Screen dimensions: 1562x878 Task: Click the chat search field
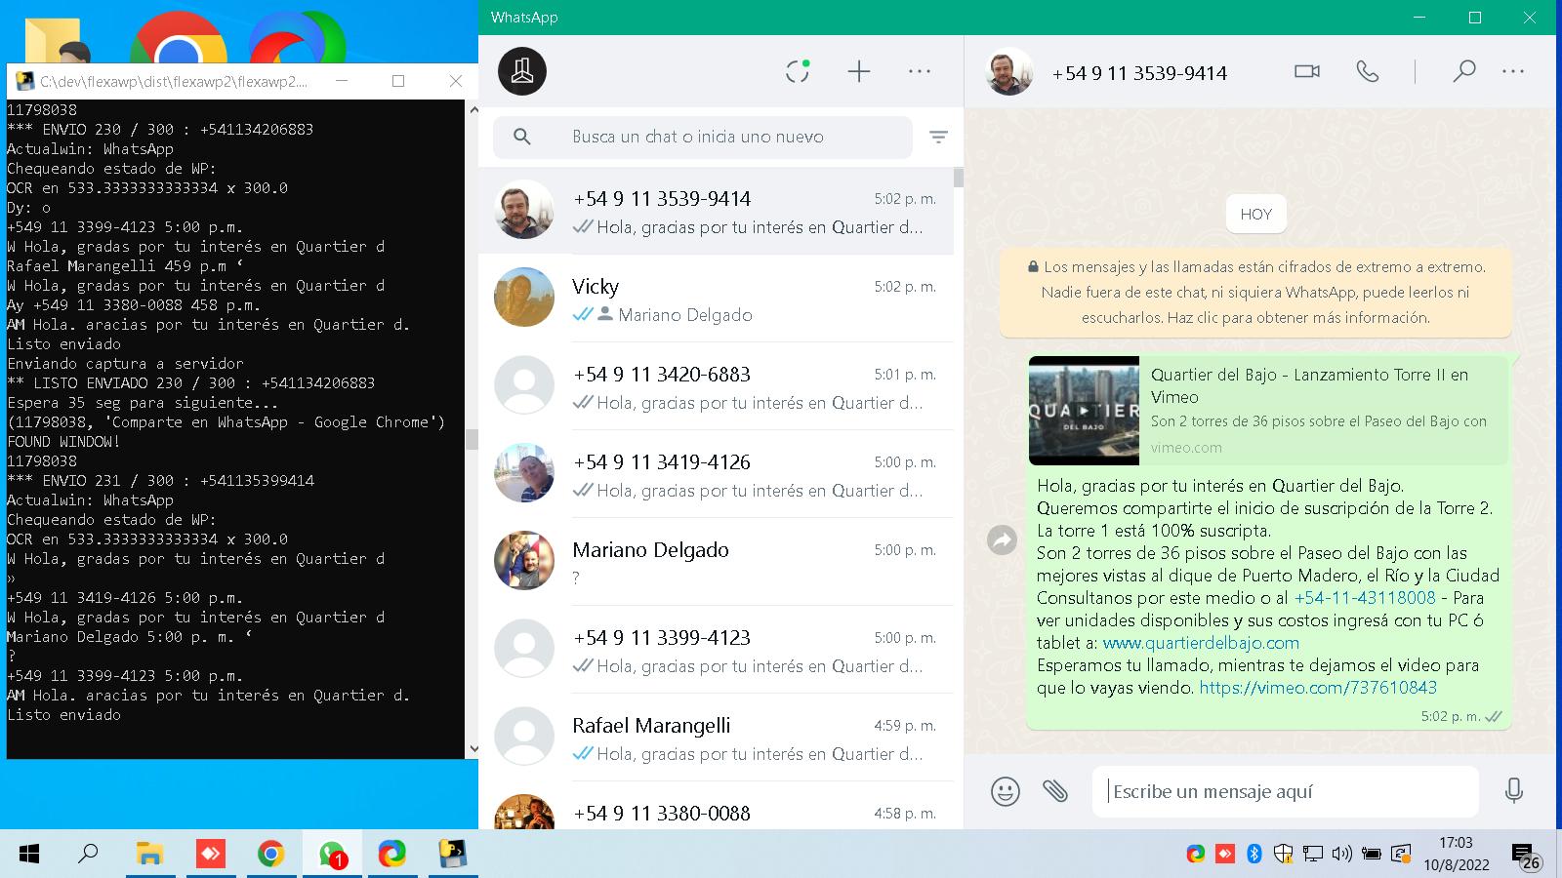click(x=702, y=137)
